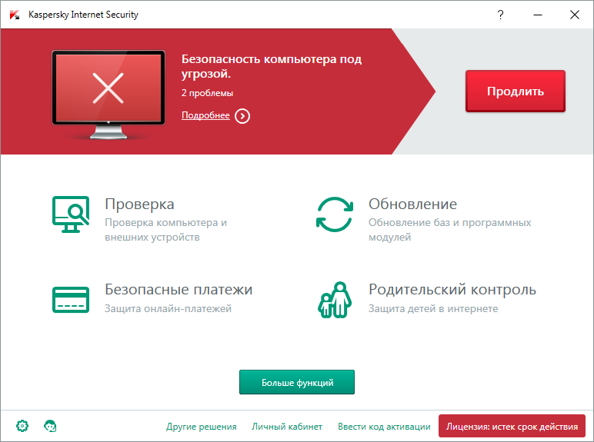Click 'Проверка компьютера и внешних устройств' description
This screenshot has height=442, width=594.
pos(165,230)
